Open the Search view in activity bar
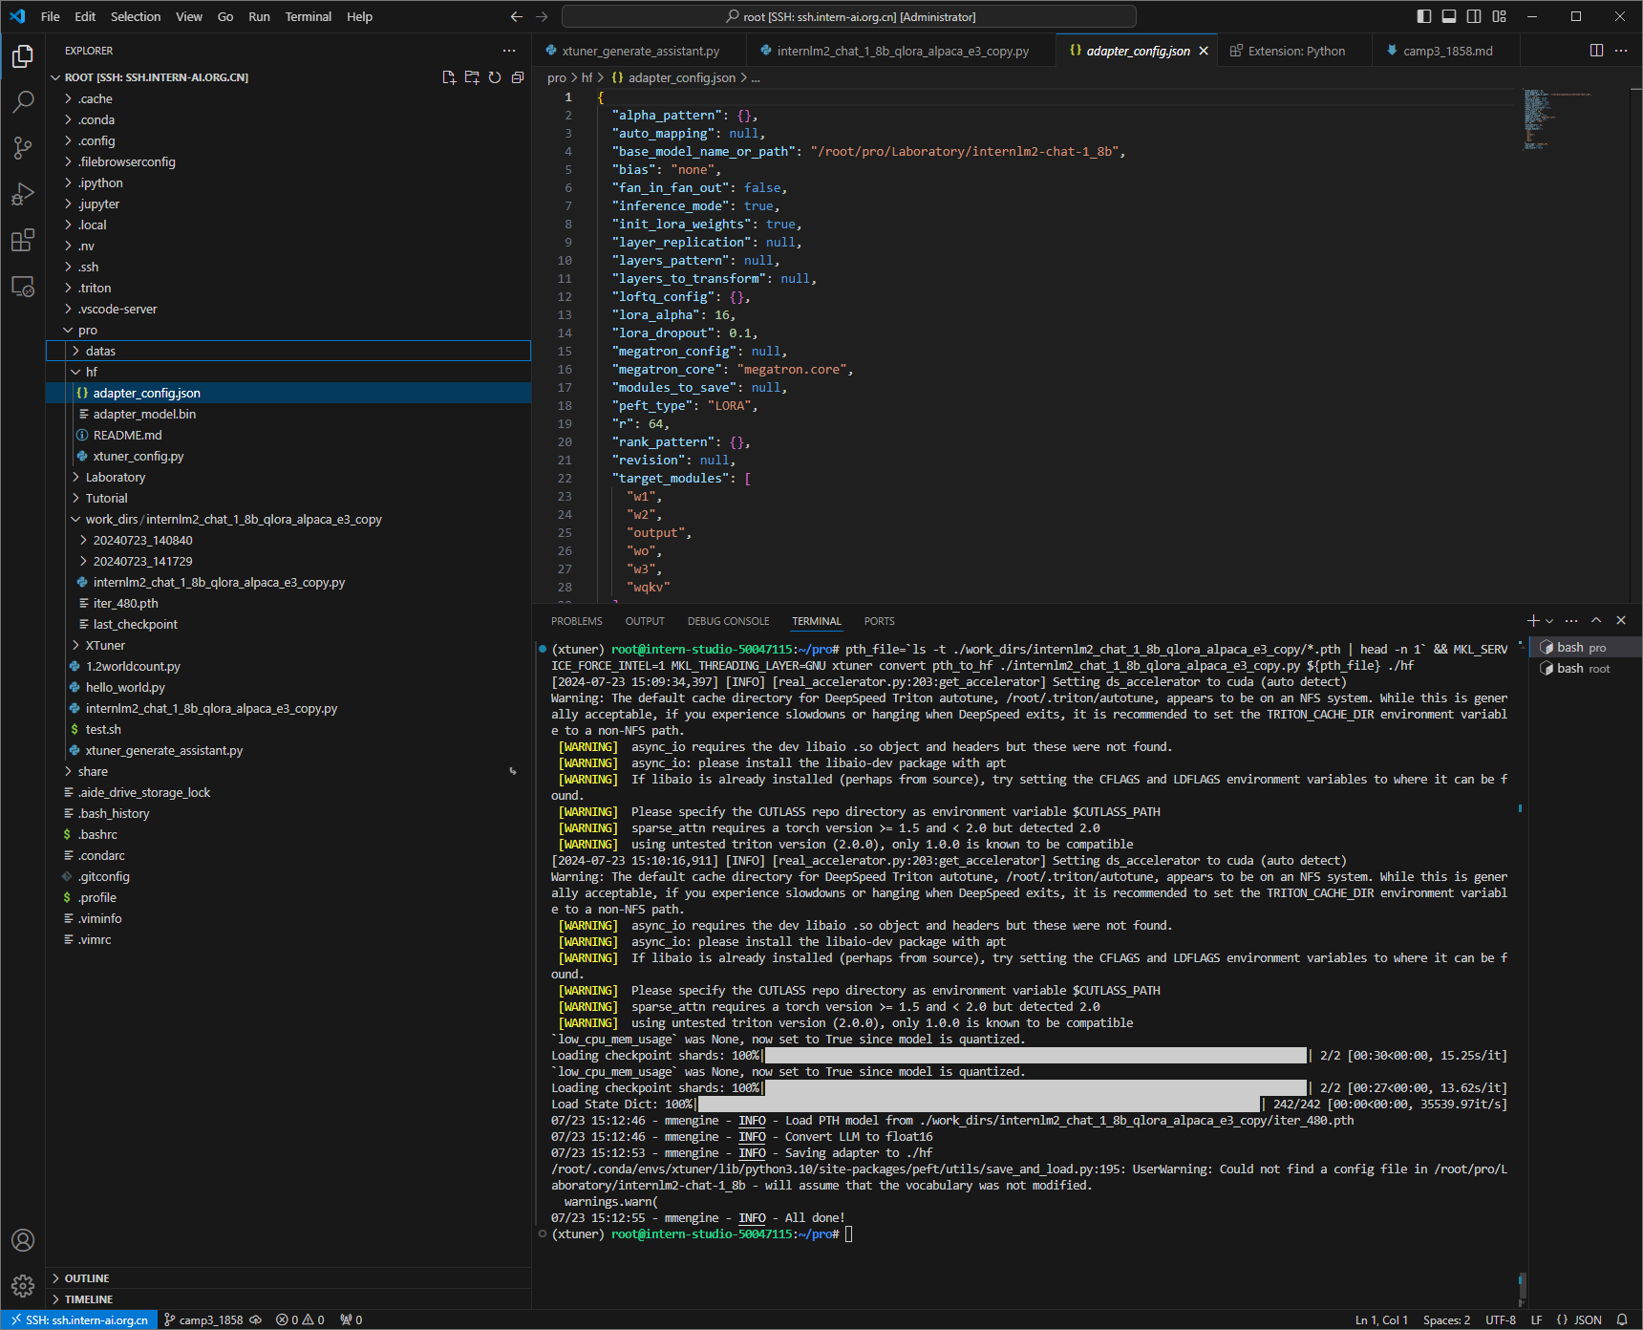1643x1330 pixels. point(23,101)
